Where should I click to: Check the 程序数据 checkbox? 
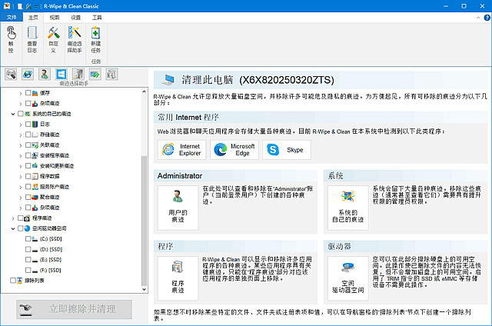pos(28,176)
